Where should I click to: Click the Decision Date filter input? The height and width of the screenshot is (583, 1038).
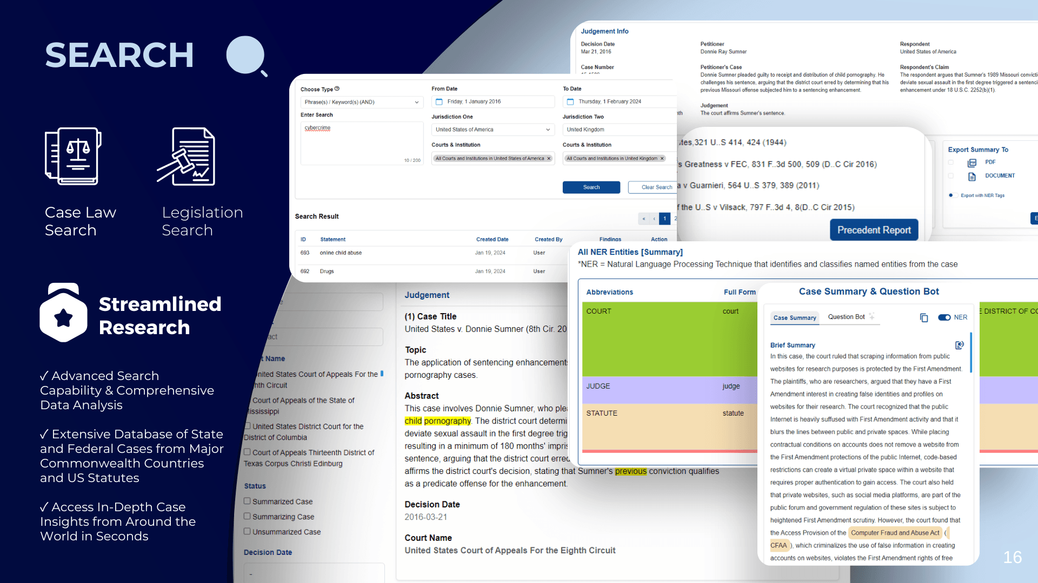tap(314, 573)
